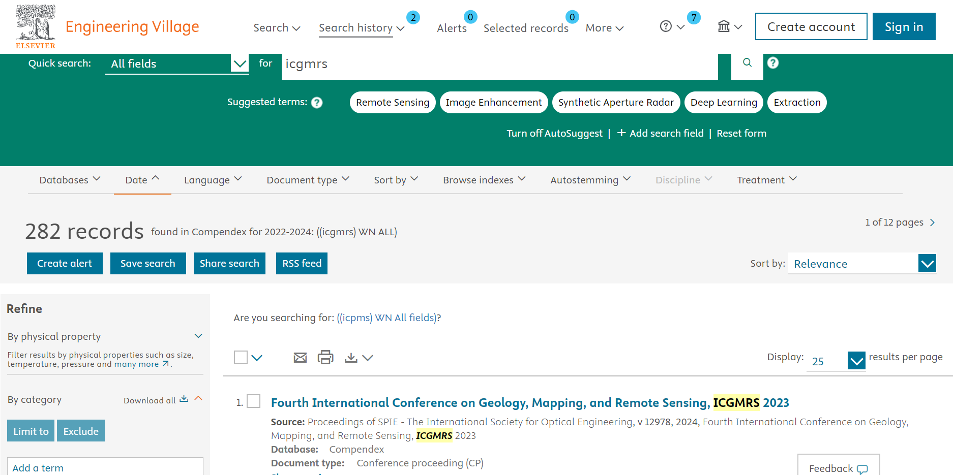Select suggested term Synthetic Aperture Radar
Viewport: 953px width, 475px height.
pyautogui.click(x=616, y=102)
